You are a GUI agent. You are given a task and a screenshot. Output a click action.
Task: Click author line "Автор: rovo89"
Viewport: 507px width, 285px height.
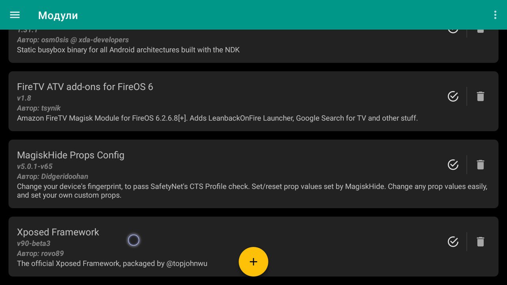coord(40,253)
